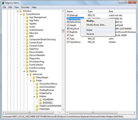Click the tree pane vertical scrollbar thumb

click(63, 31)
